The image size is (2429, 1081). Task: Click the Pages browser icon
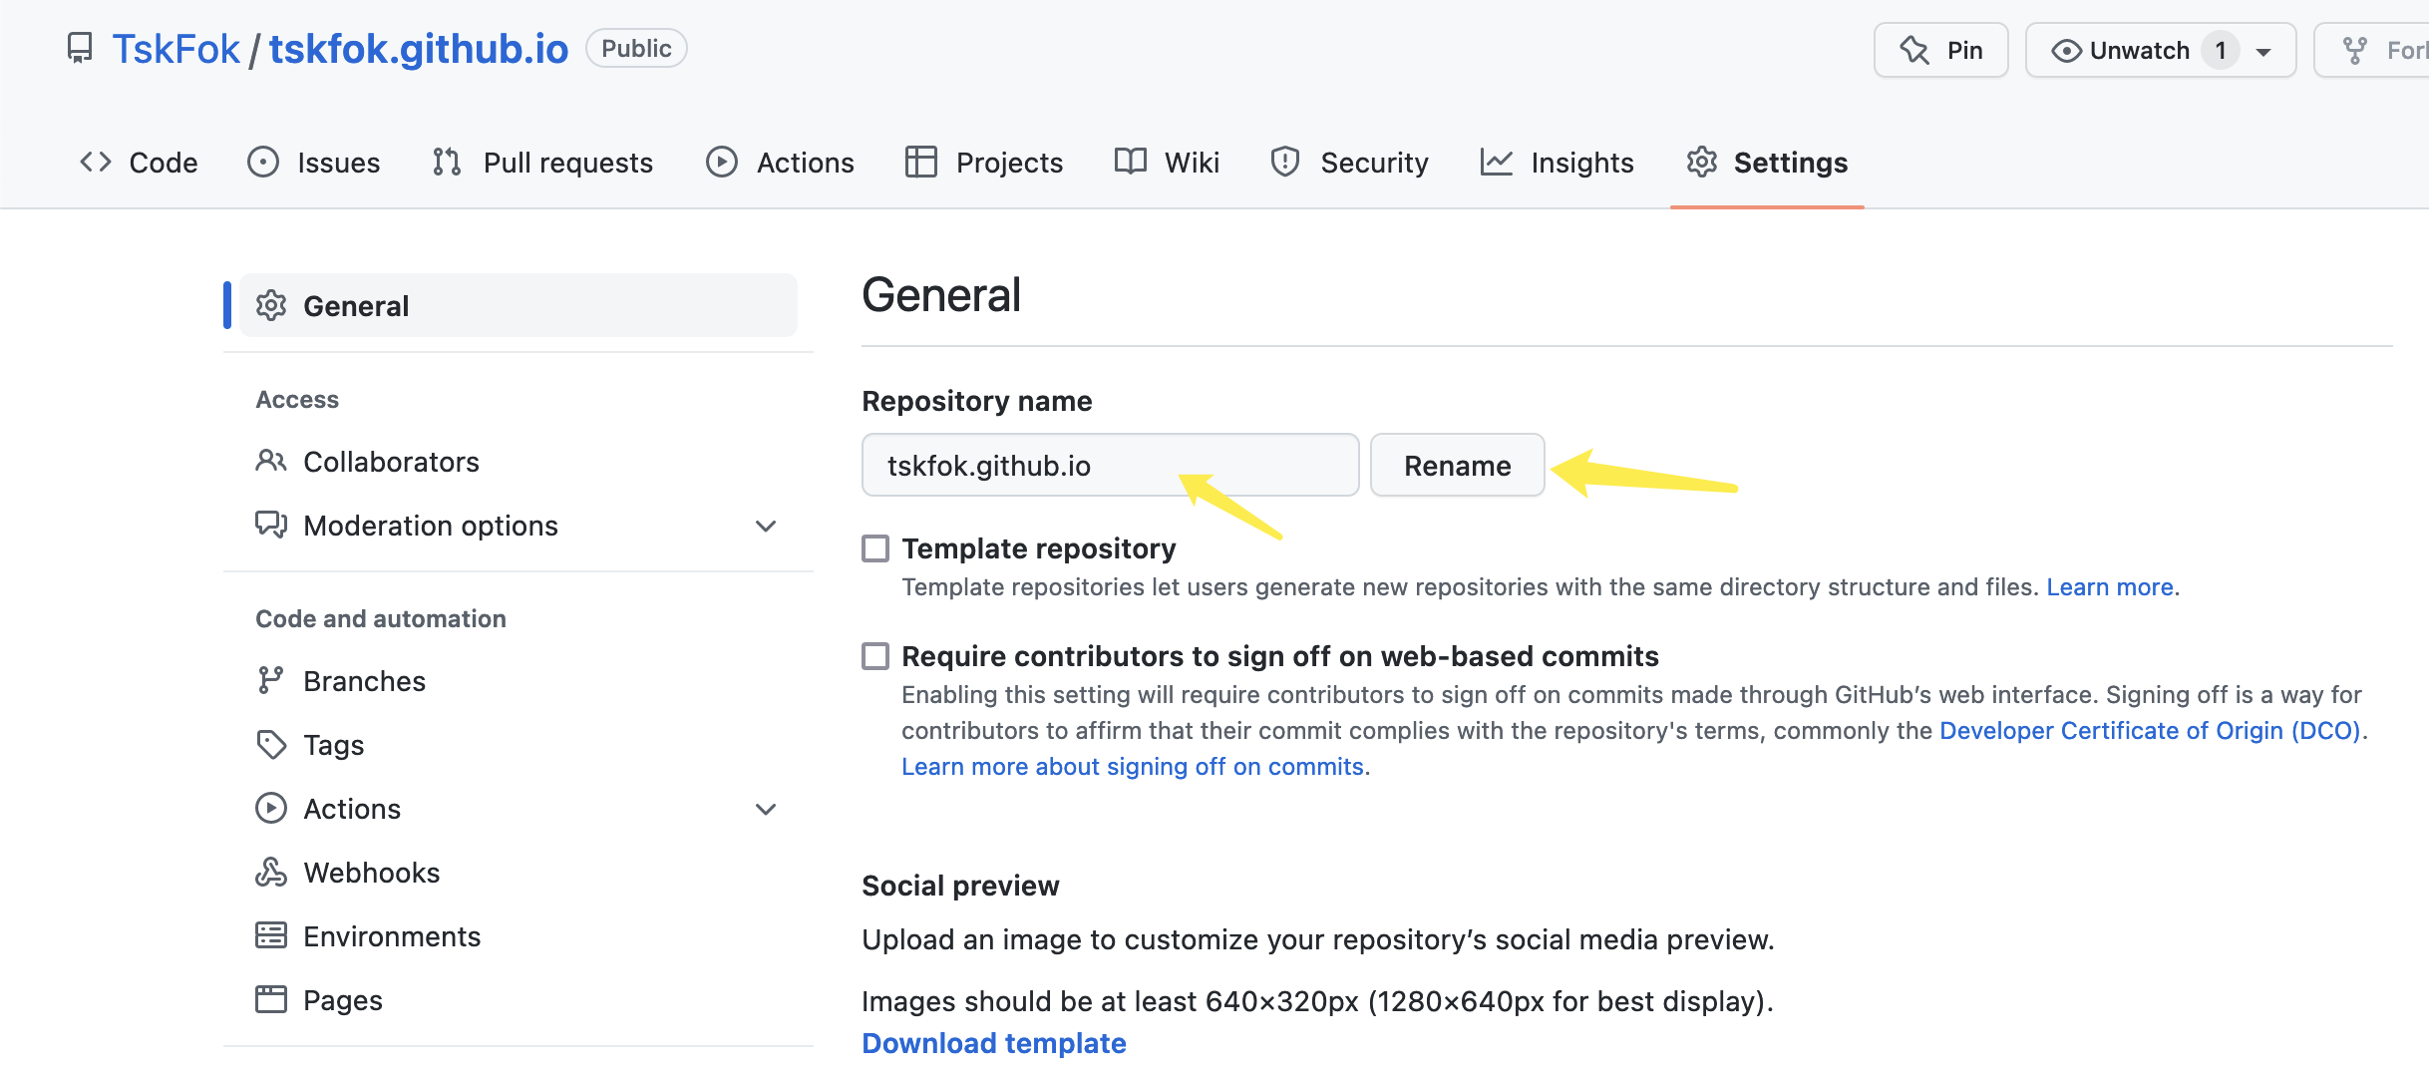click(x=271, y=999)
